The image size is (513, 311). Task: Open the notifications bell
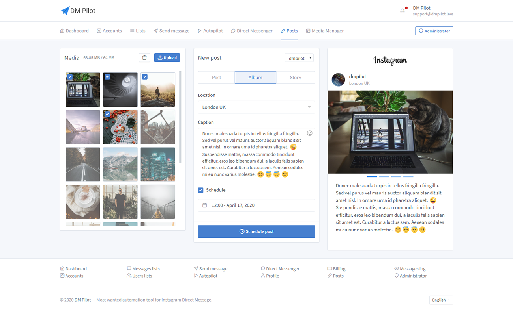[403, 11]
